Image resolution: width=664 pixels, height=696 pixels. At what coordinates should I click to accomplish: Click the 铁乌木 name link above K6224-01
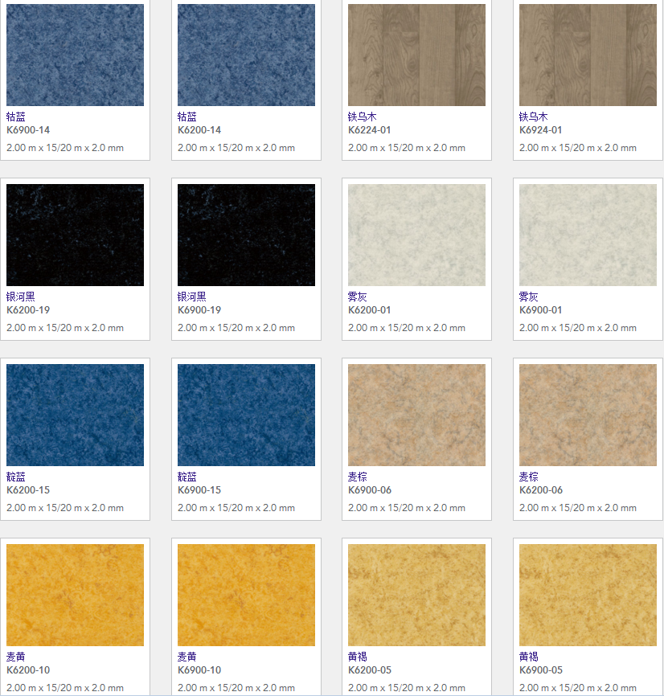(x=363, y=117)
